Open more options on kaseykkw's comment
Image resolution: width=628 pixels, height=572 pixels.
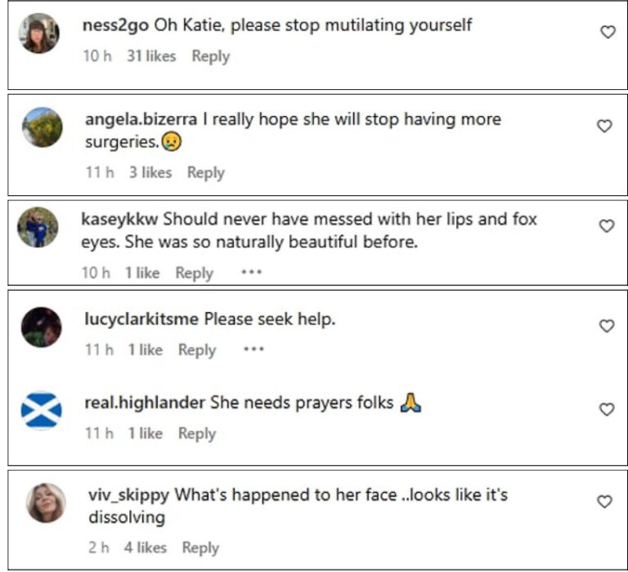pyautogui.click(x=251, y=272)
